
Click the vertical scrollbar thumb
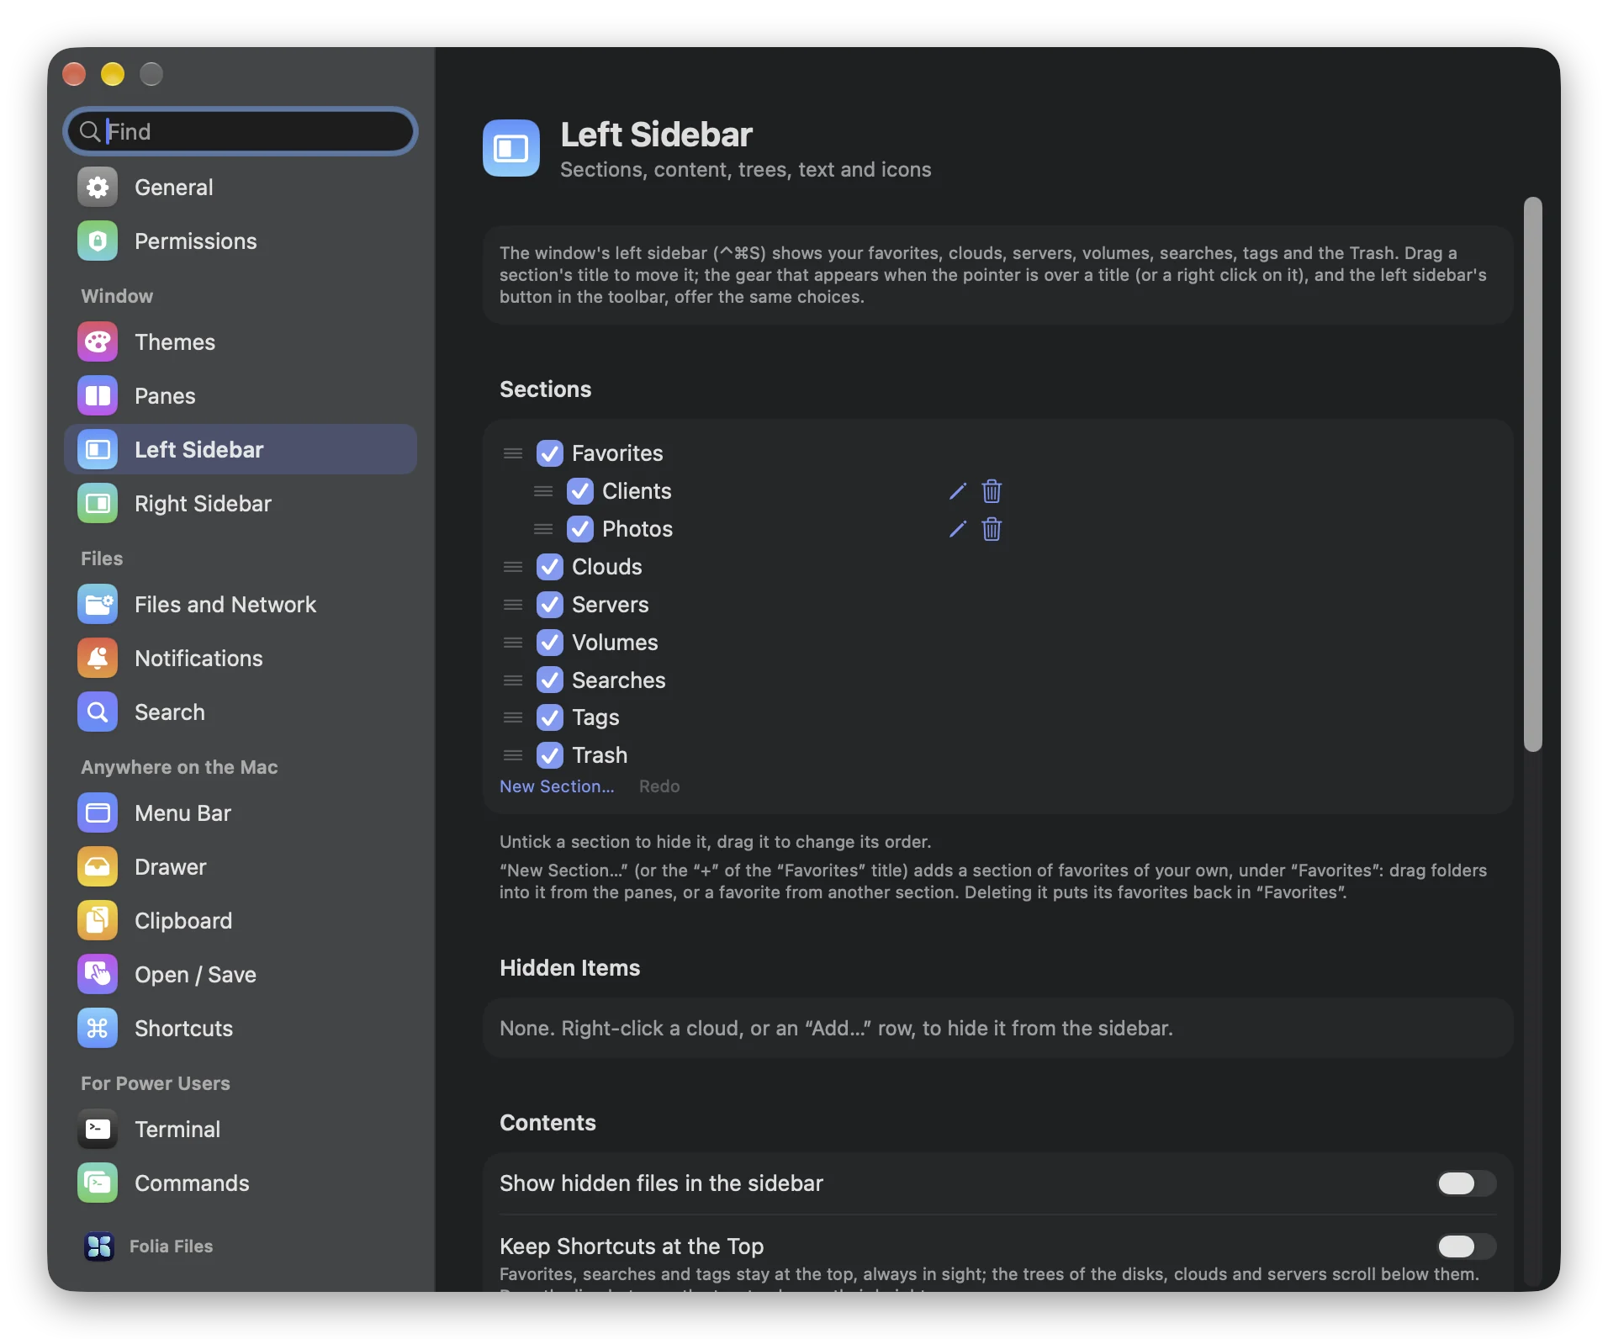(x=1532, y=474)
